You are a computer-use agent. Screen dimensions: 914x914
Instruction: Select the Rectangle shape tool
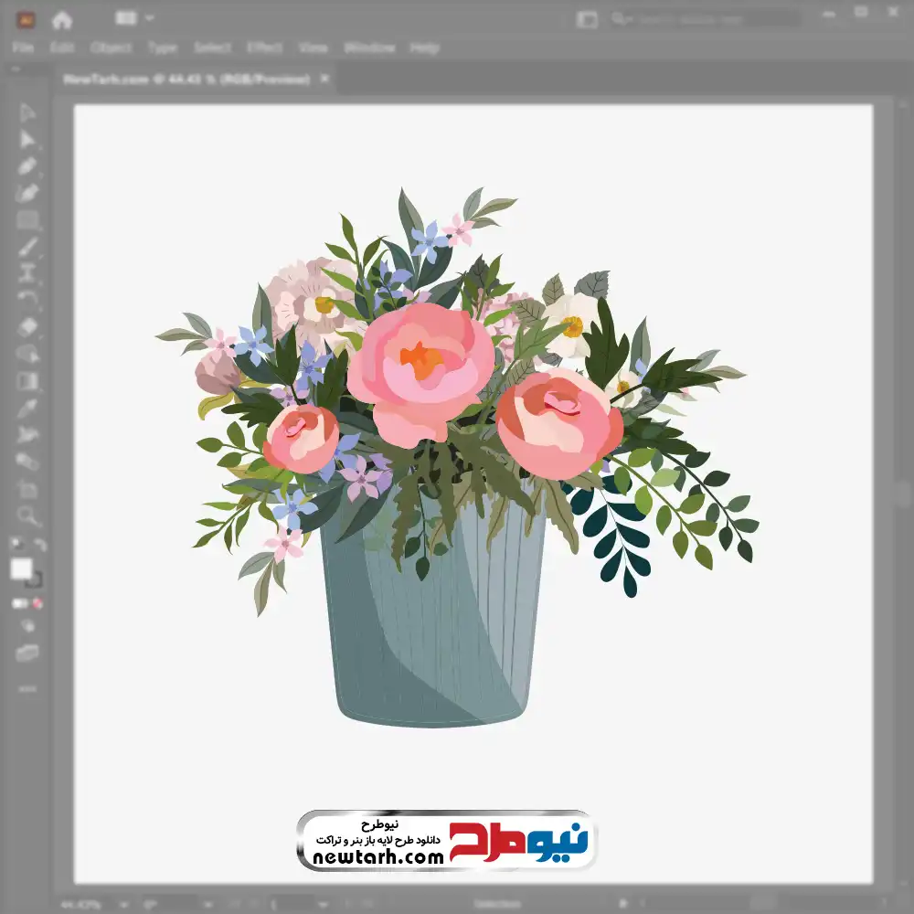tap(27, 220)
